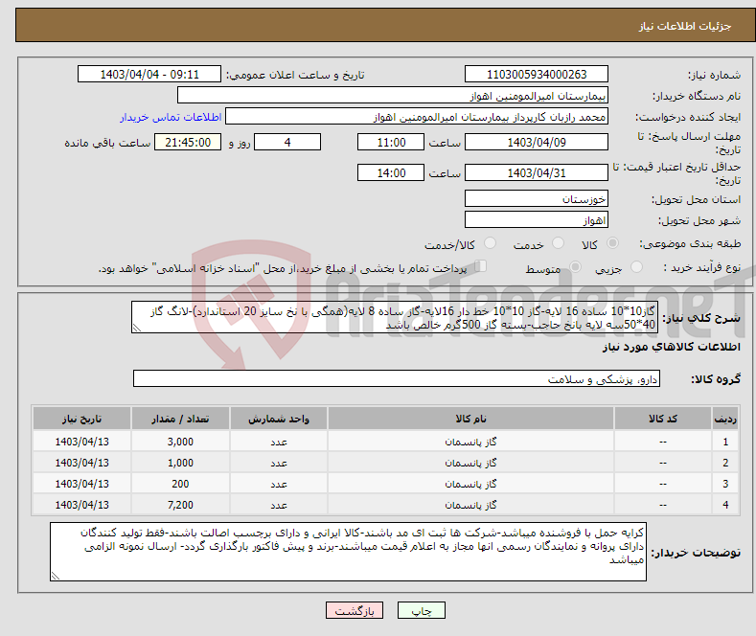Click گاز پانسمان name in row 4

click(x=470, y=505)
